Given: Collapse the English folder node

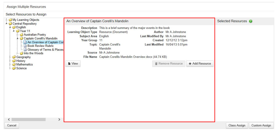Looking at the screenshot, I should point(10,27).
